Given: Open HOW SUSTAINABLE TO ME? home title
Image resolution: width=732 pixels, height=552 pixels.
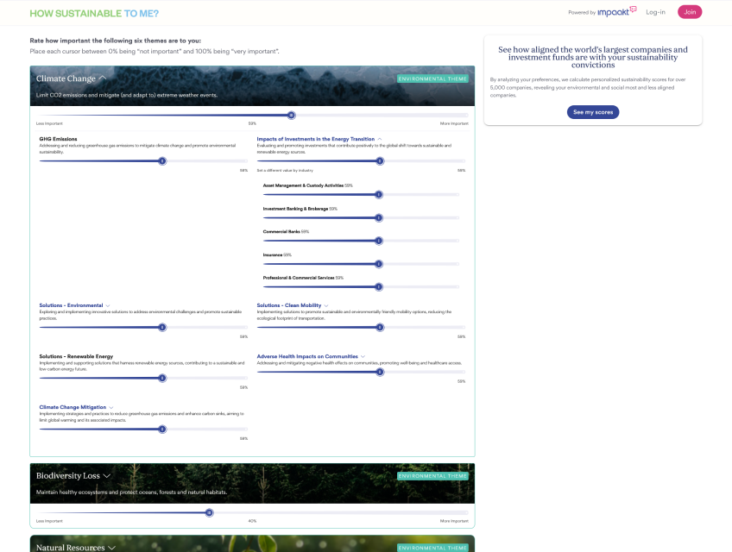Looking at the screenshot, I should 94,14.
